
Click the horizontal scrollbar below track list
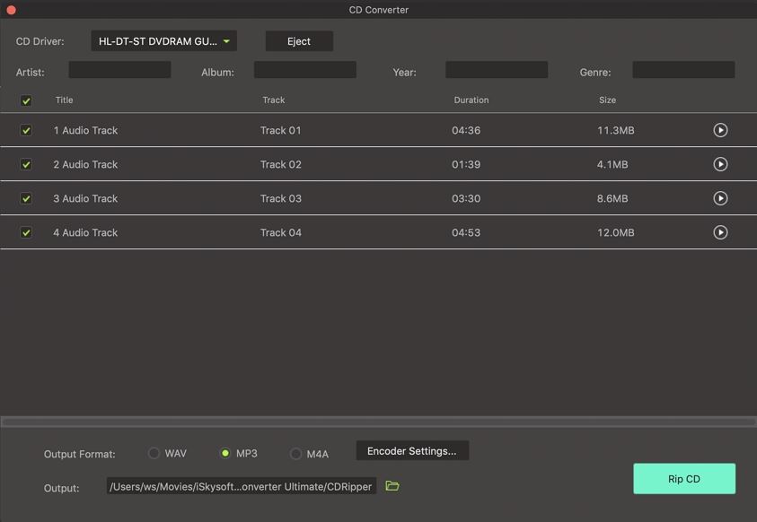378,422
